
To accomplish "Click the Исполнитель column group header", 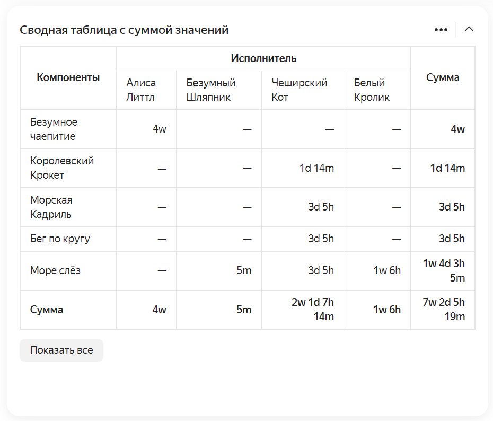I will pos(263,58).
